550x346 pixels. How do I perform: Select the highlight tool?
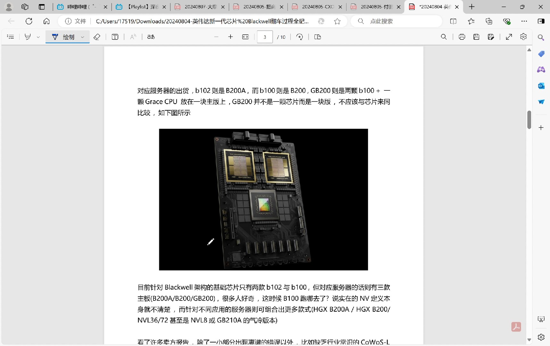pyautogui.click(x=28, y=37)
